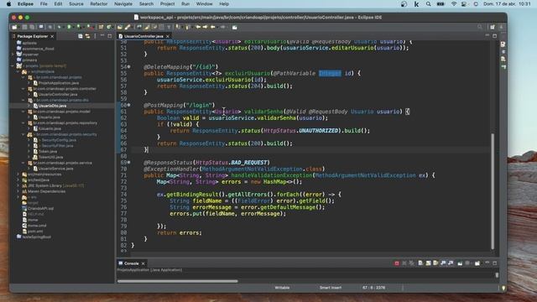537x302 pixels.
Task: Open macOS Spotlight search in menu bar
Action: pyautogui.click(x=428, y=3)
